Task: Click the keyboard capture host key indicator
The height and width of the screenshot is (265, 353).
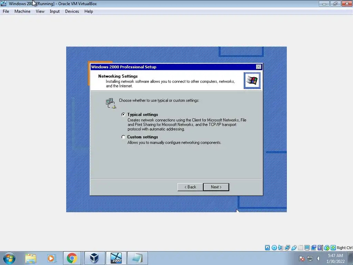Action: pos(333,248)
